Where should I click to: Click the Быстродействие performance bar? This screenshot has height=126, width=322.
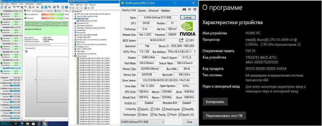[52, 14]
